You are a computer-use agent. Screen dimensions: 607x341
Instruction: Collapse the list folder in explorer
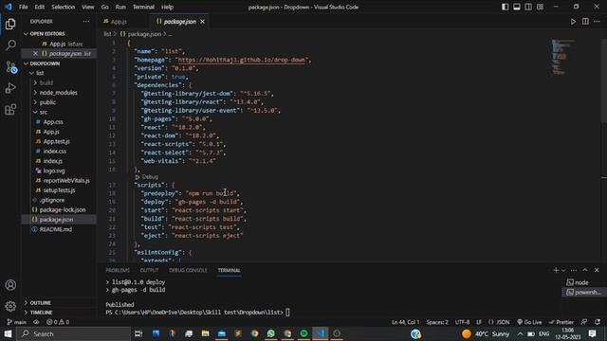(x=40, y=73)
